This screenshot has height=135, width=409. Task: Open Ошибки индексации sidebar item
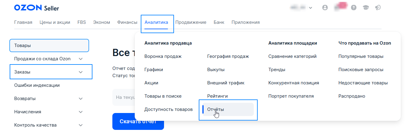(x=37, y=85)
